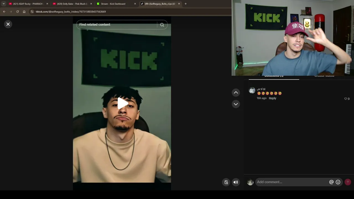Toggle the auto-scroll button beside the volume button
This screenshot has height=199, width=354.
(226, 182)
